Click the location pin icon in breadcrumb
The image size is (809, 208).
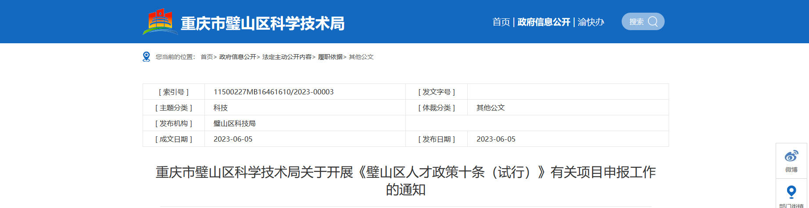[x=147, y=57]
